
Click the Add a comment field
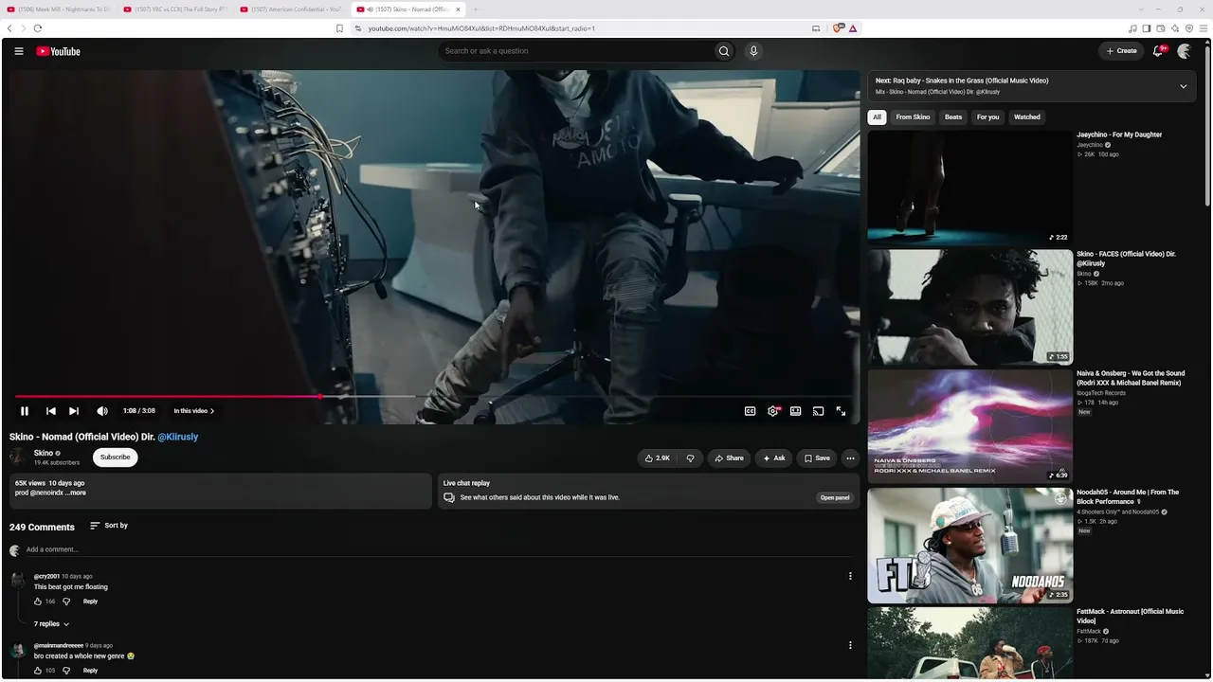coord(441,549)
